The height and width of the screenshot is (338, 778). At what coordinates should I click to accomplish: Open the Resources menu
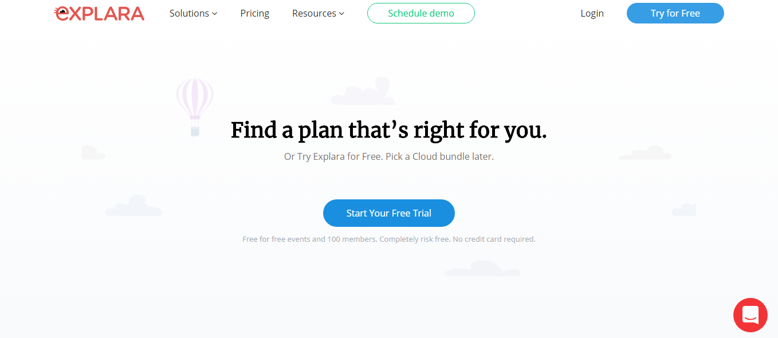pyautogui.click(x=318, y=13)
